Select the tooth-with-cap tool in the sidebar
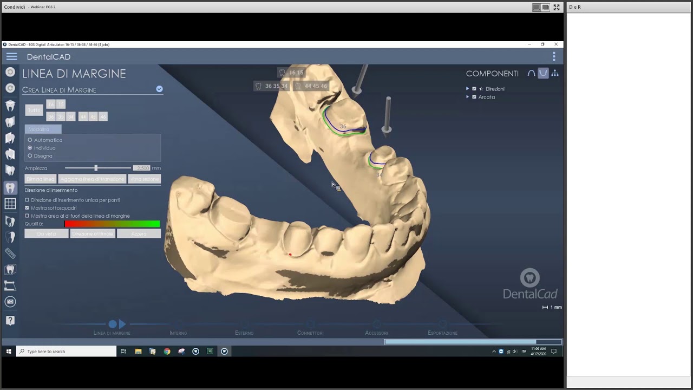693x390 pixels. tap(10, 106)
